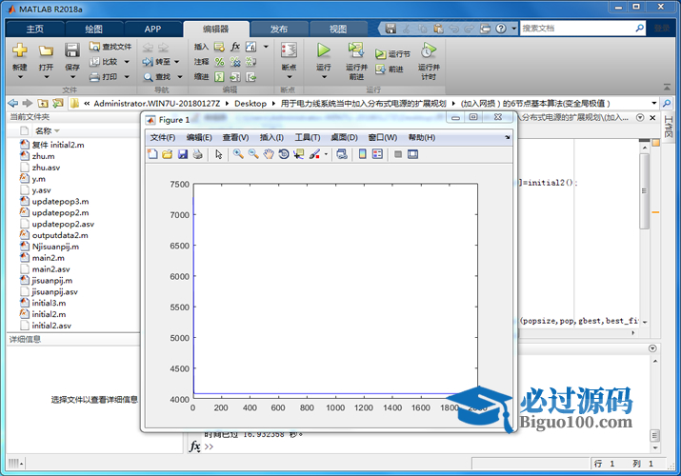Click the New file icon in the MATLAB ribbon
This screenshot has height=476, width=681.
click(x=20, y=50)
